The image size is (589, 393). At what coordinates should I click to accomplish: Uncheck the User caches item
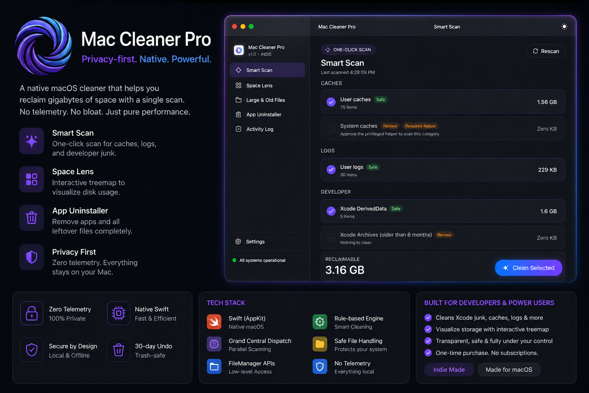point(331,102)
